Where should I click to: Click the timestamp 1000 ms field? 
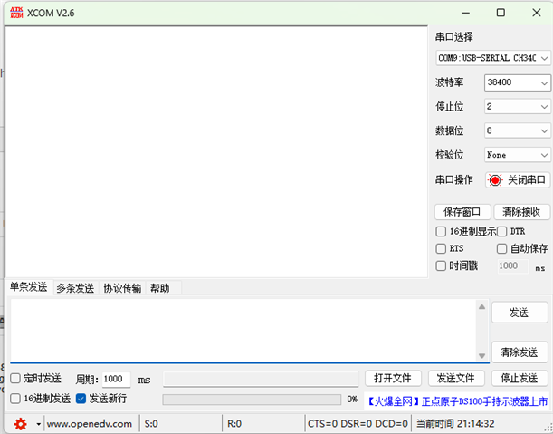point(513,265)
